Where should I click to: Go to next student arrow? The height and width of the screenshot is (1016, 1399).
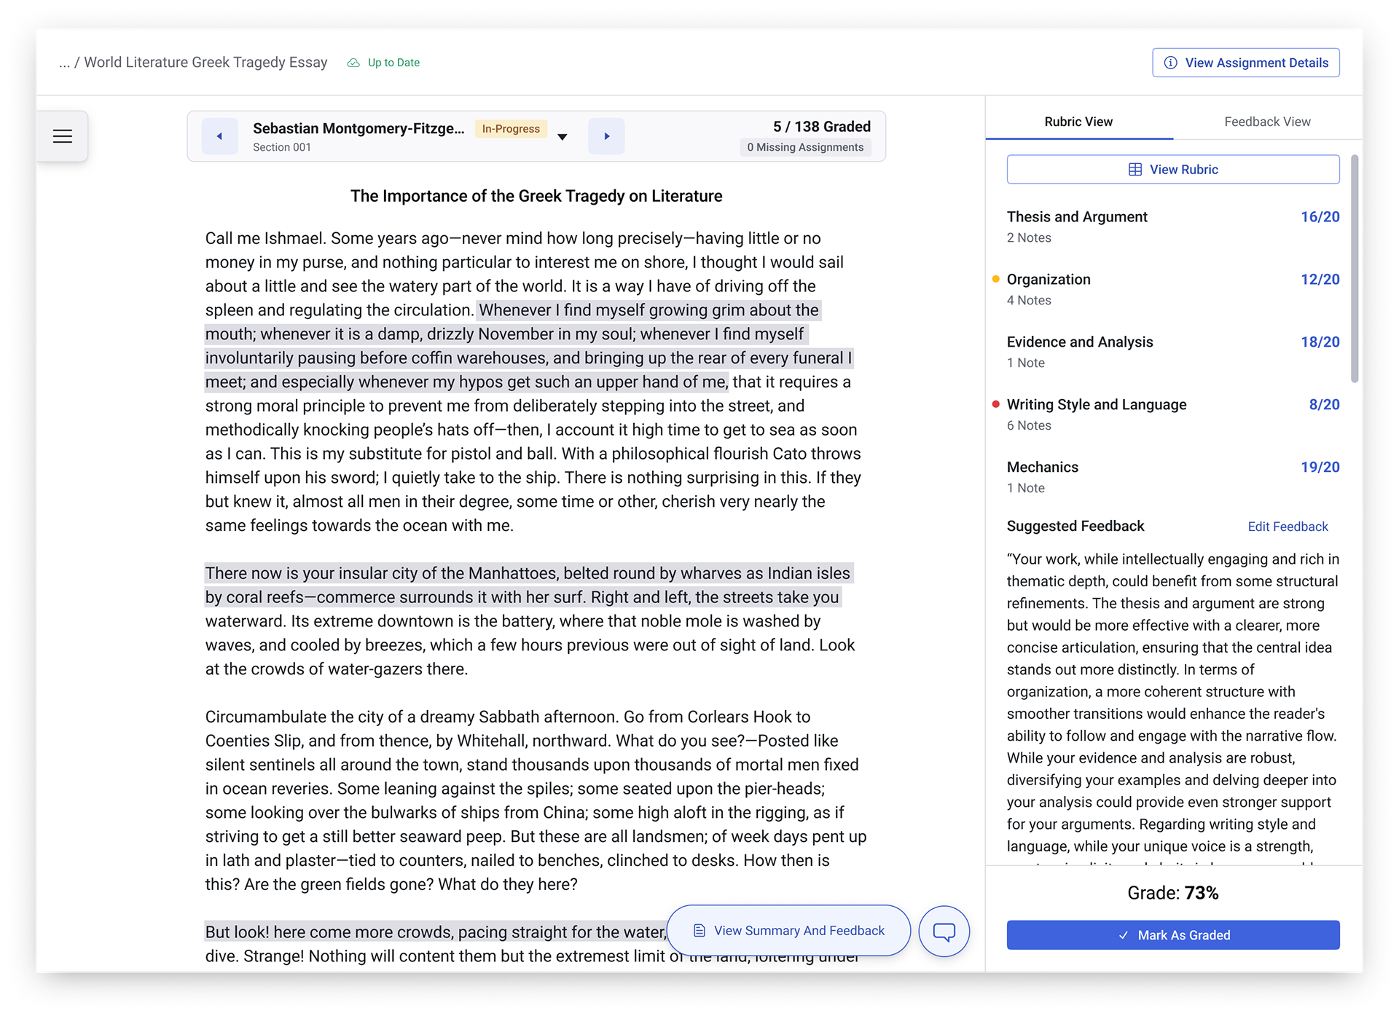click(x=606, y=136)
